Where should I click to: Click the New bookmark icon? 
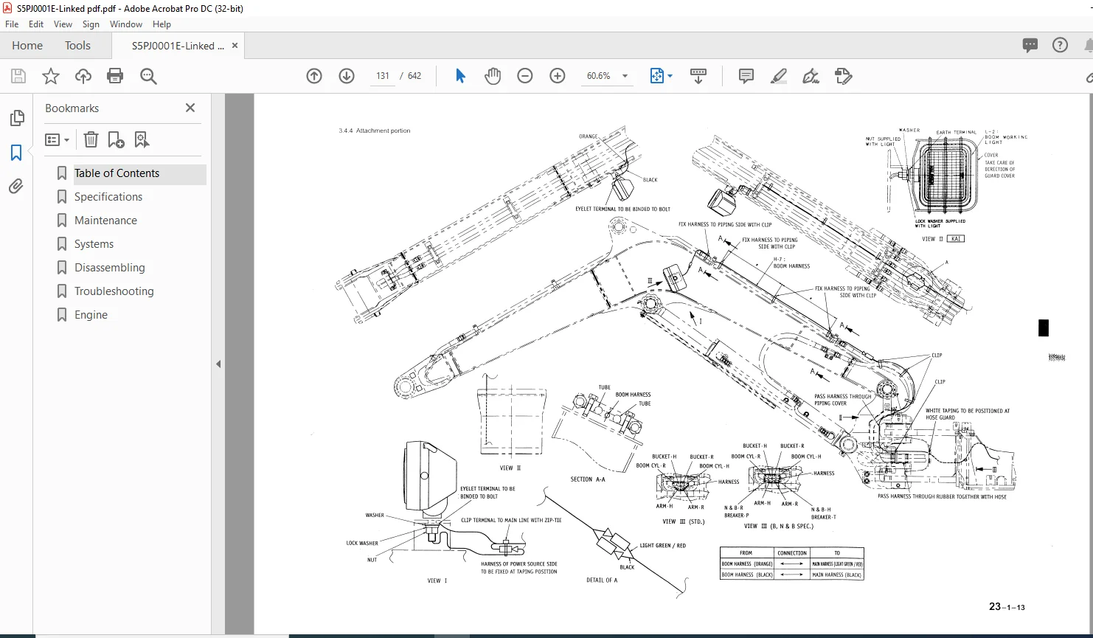(x=116, y=139)
